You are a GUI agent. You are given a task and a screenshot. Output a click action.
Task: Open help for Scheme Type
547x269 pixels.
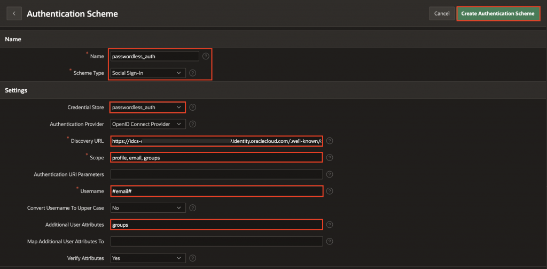point(193,73)
